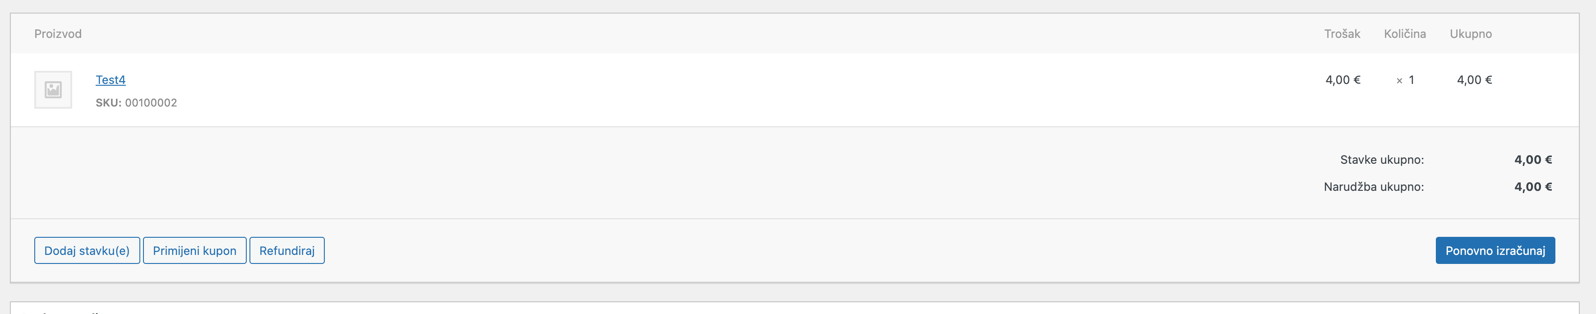Click the Ukupno column header

1471,34
